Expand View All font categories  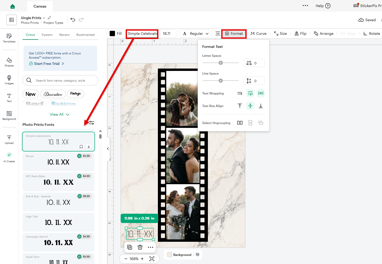[60, 114]
